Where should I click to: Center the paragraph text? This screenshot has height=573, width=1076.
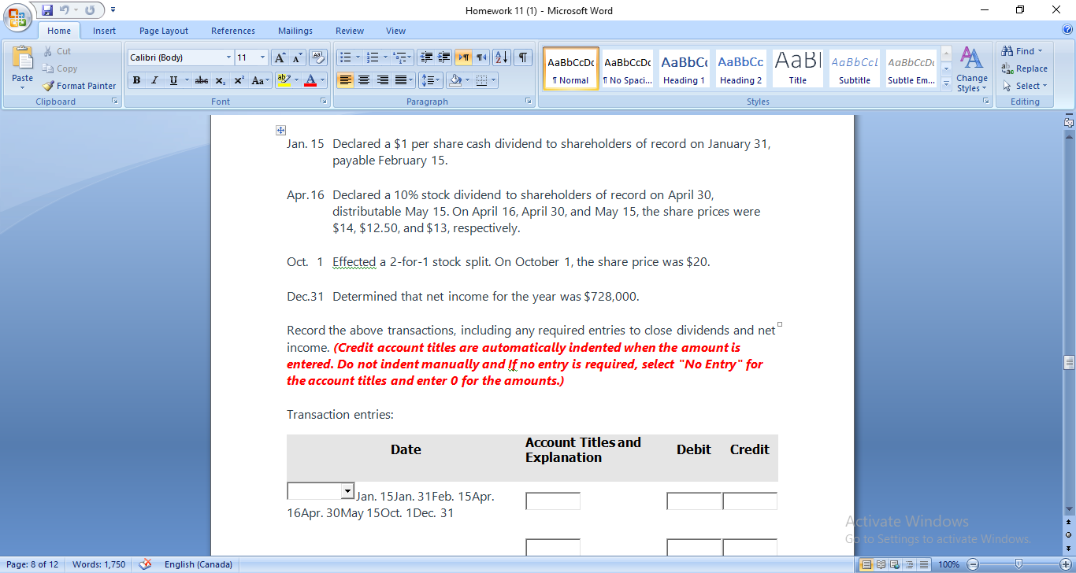364,79
